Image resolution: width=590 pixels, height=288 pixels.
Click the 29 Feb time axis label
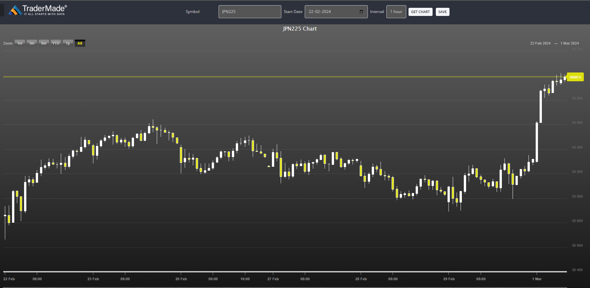tap(449, 279)
